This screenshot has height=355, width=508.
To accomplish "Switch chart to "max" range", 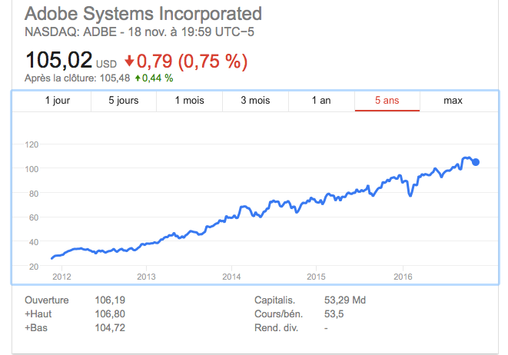I will [x=453, y=101].
